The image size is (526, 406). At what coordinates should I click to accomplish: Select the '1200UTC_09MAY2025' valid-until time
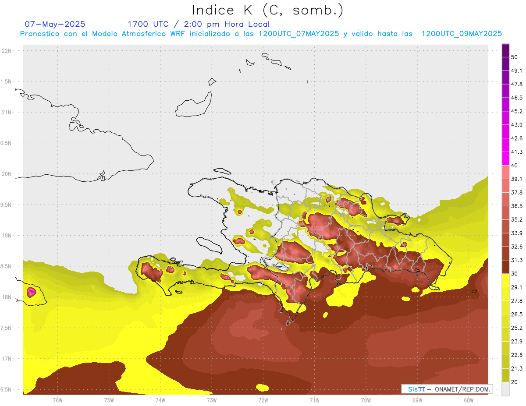pyautogui.click(x=462, y=34)
